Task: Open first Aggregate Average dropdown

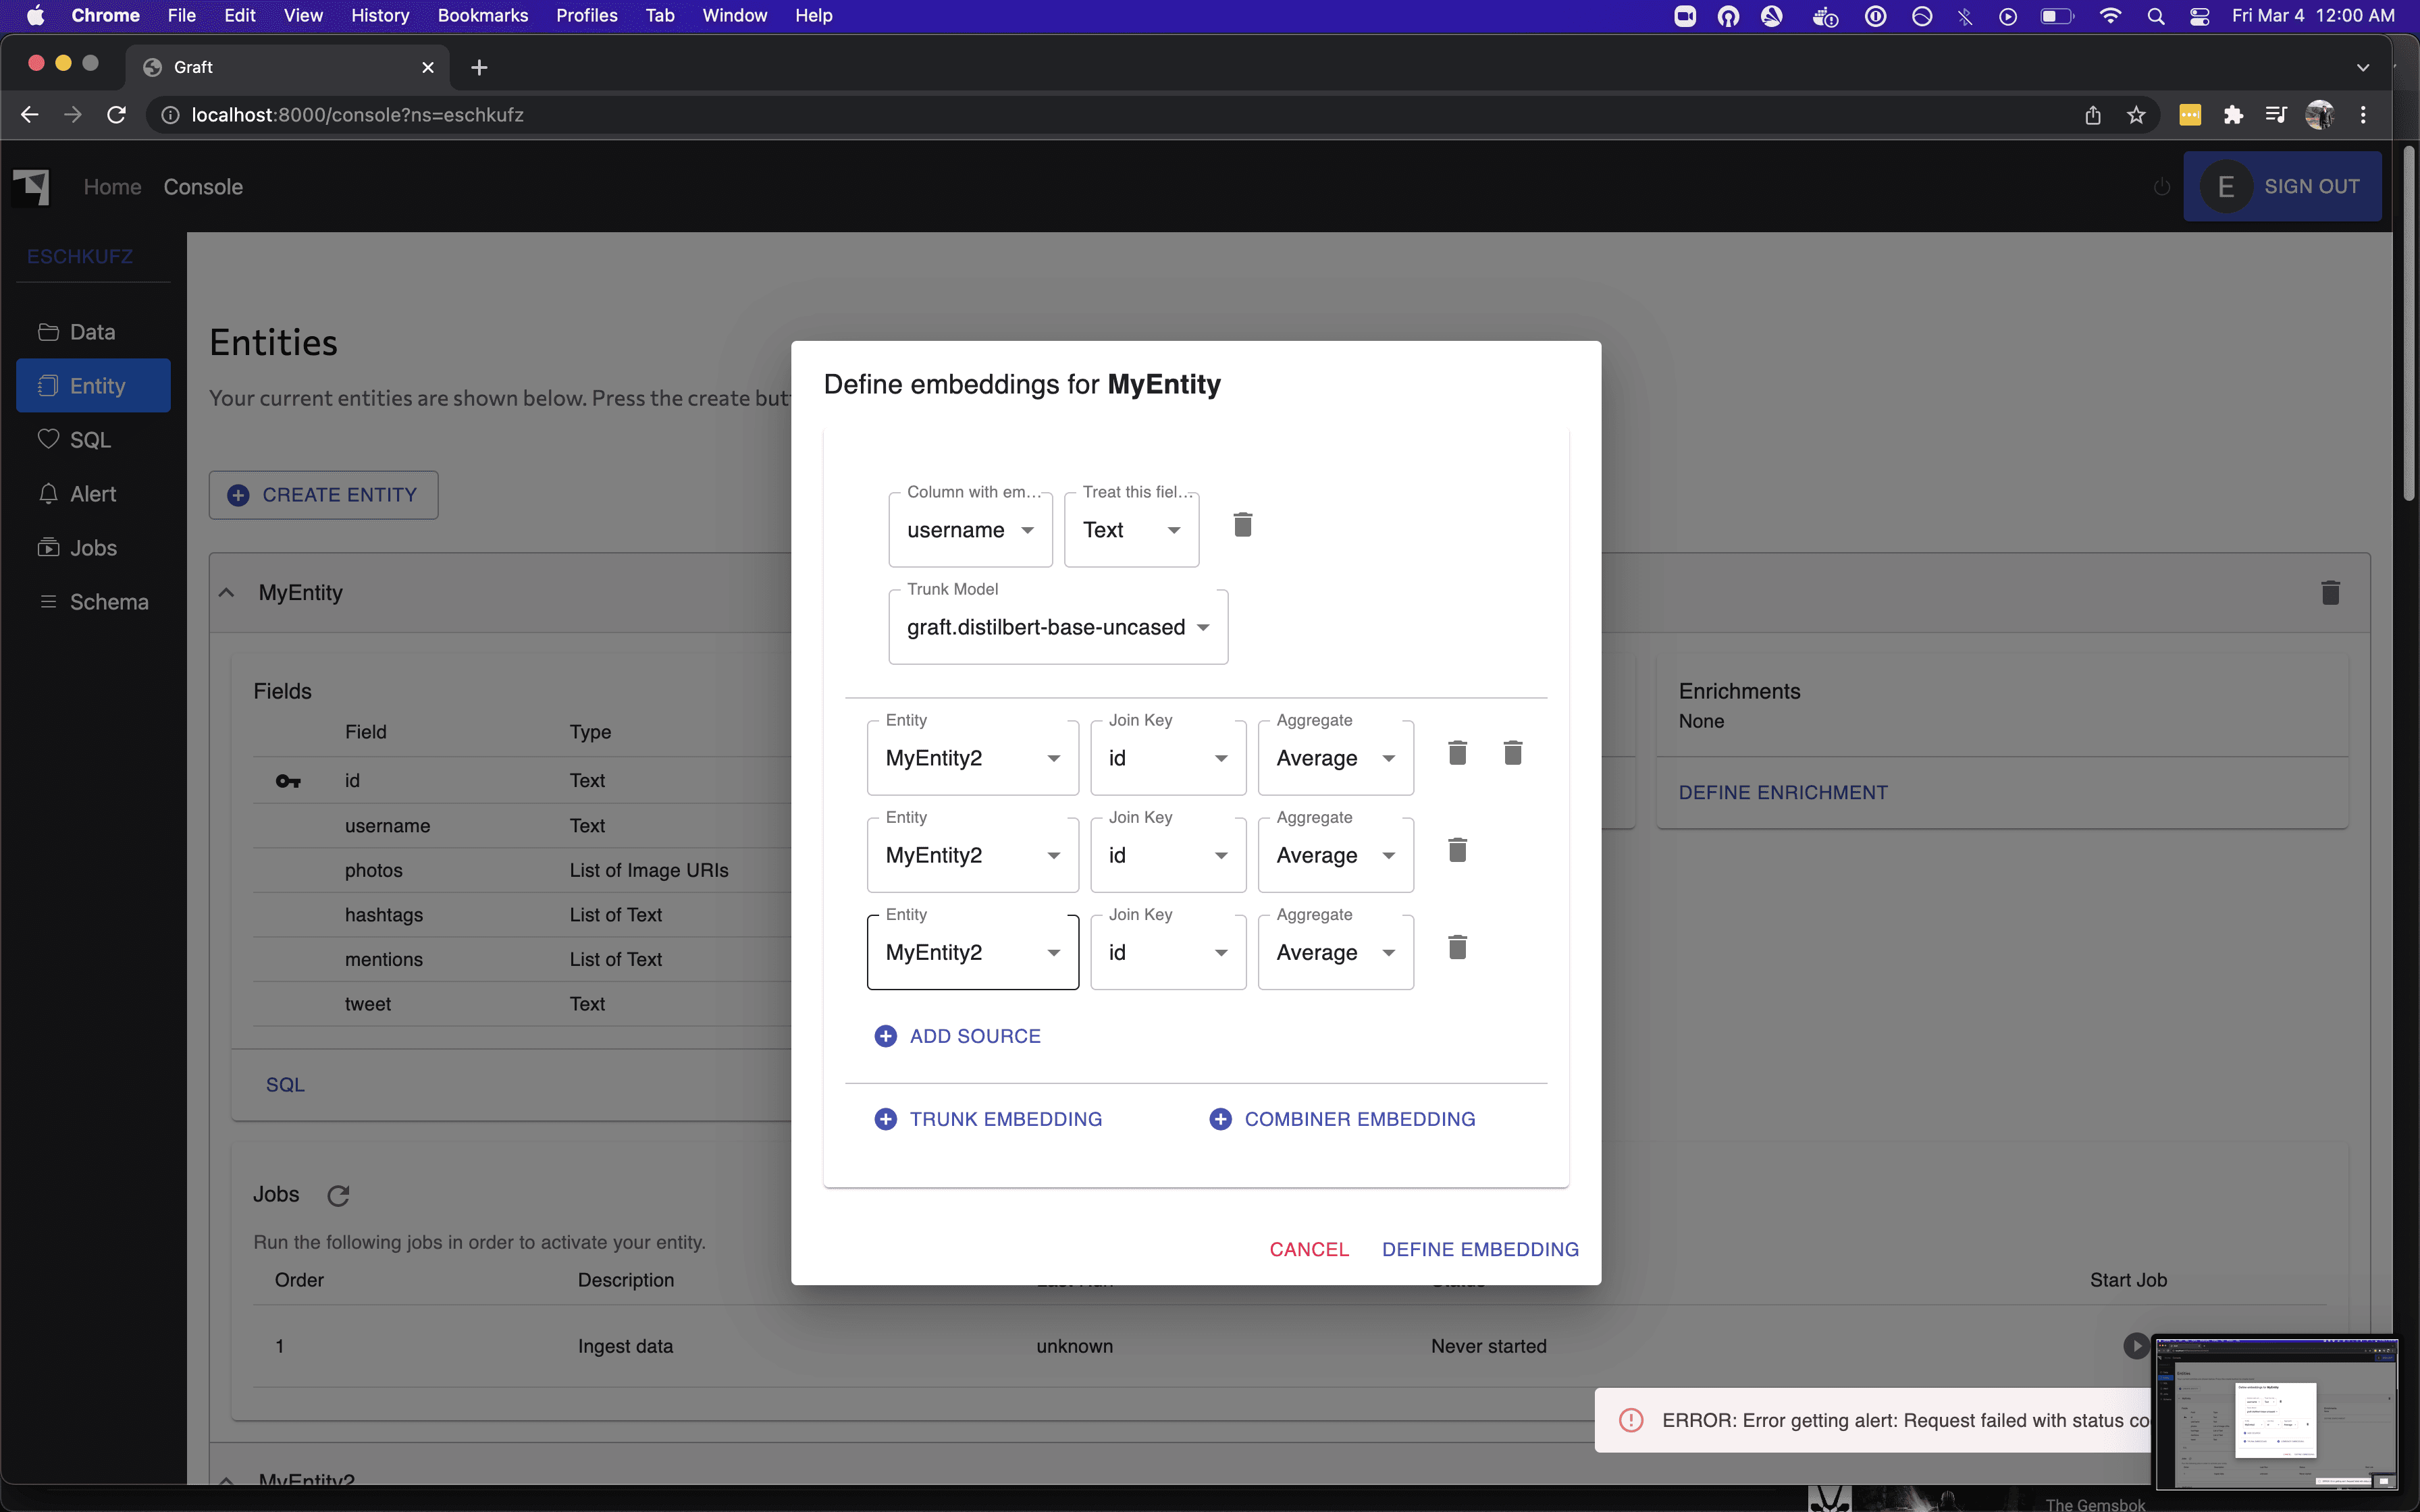Action: pos(1335,759)
